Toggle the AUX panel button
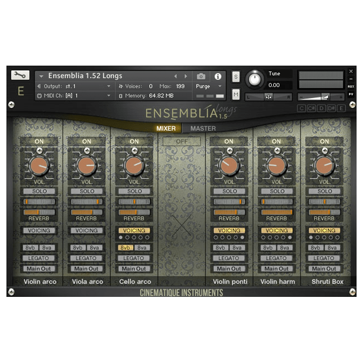The width and height of the screenshot is (363, 363). pyautogui.click(x=351, y=86)
